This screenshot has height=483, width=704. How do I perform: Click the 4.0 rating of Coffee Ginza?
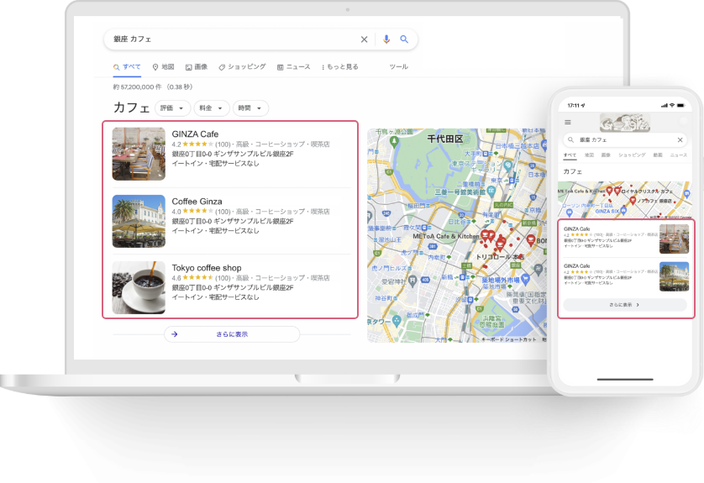176,212
